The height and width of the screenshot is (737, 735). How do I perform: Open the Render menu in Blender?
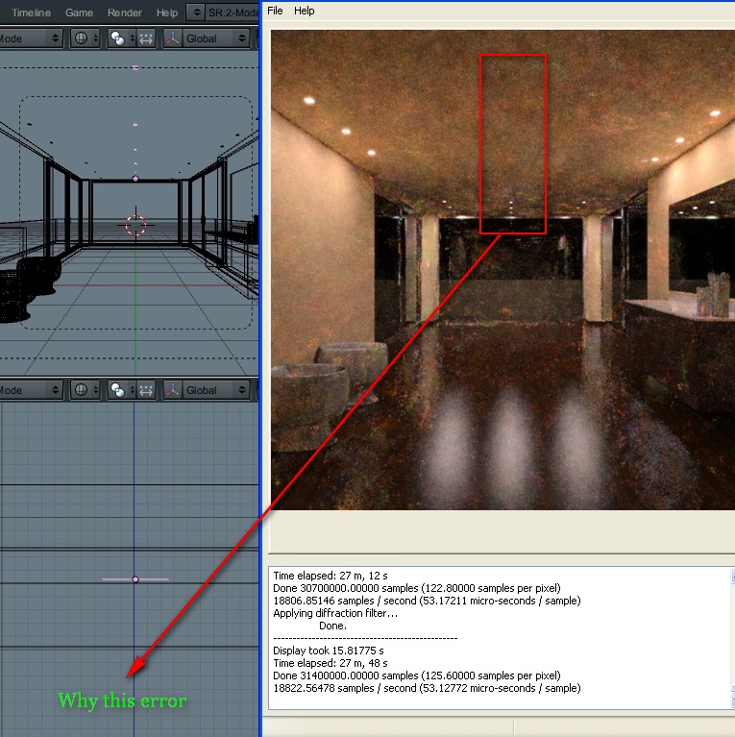(125, 12)
